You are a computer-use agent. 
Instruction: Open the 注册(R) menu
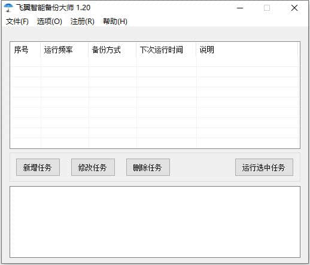coord(83,22)
